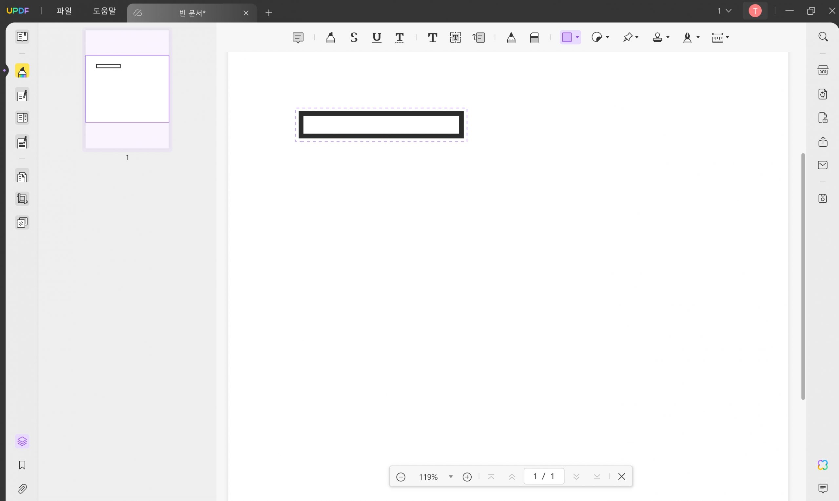
Task: Select the squiggly underline tool
Action: pyautogui.click(x=400, y=37)
